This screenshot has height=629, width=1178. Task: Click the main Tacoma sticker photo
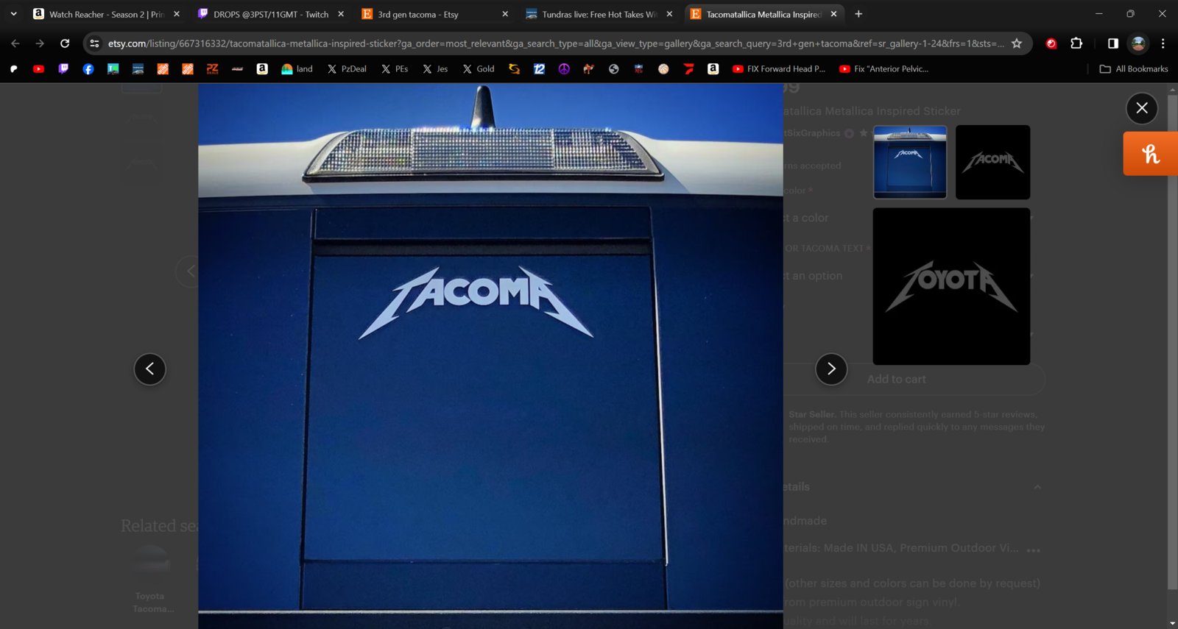click(490, 356)
